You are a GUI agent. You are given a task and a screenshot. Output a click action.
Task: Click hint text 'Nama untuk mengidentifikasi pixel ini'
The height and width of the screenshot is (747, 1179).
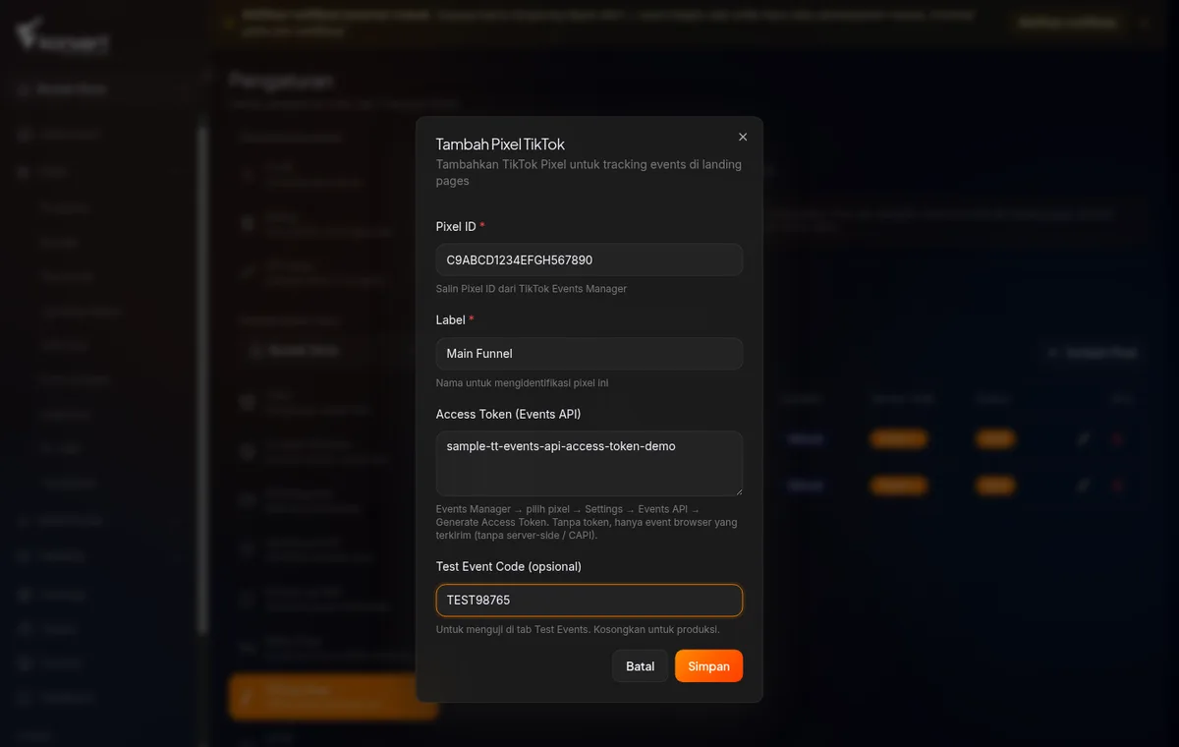[523, 383]
